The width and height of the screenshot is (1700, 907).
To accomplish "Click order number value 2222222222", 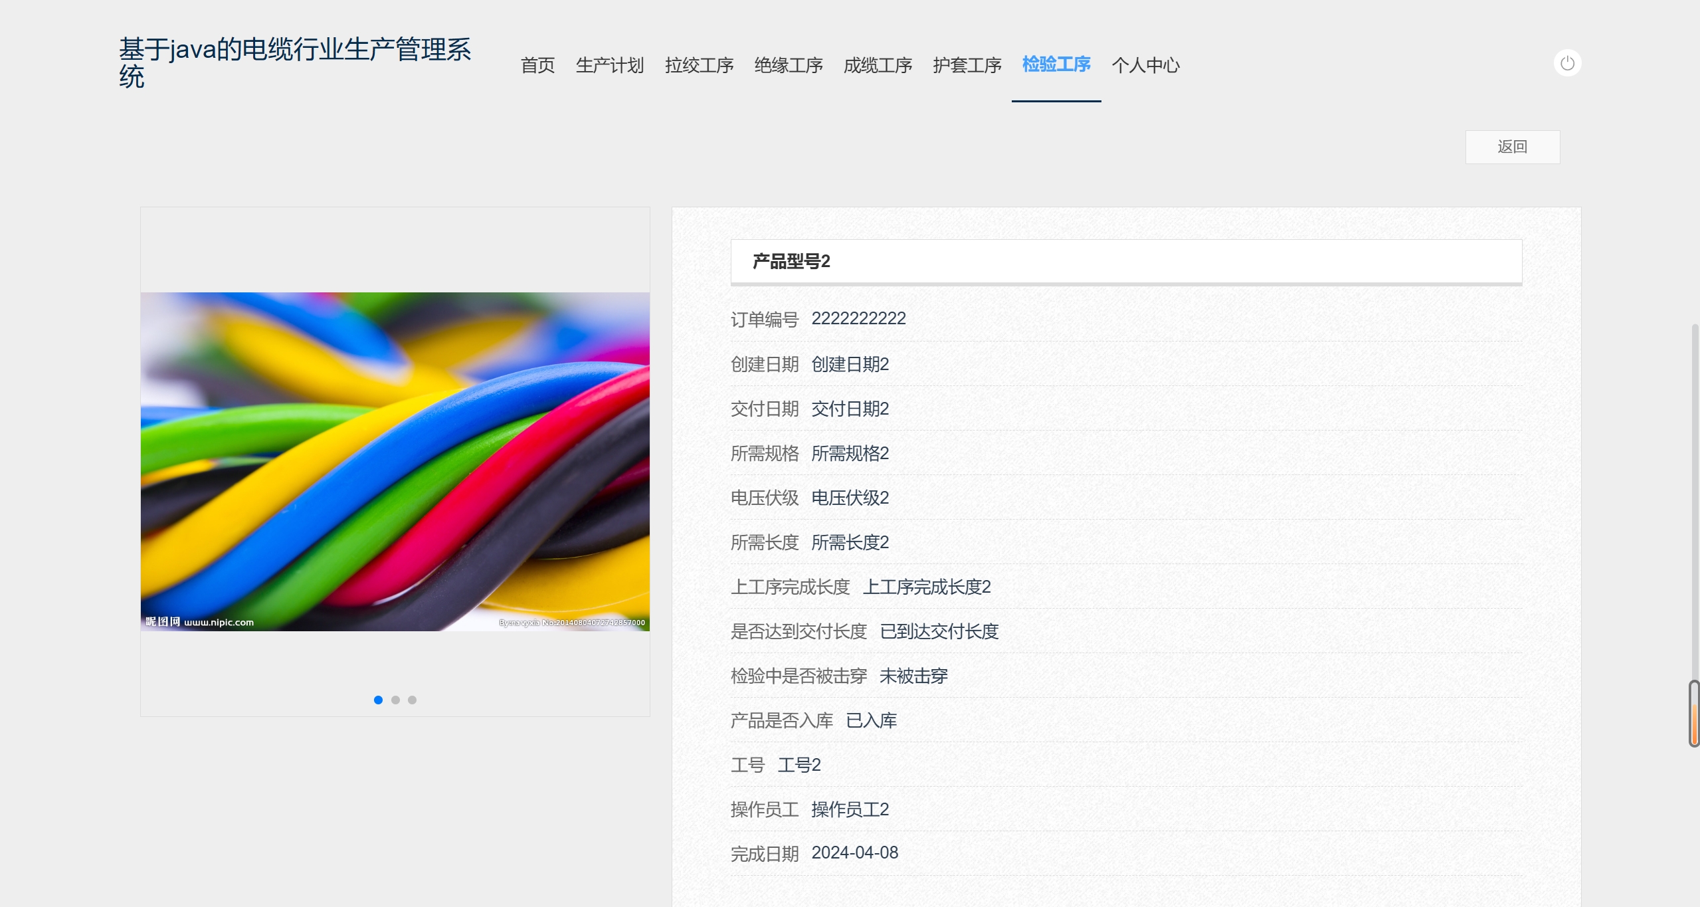I will (858, 319).
